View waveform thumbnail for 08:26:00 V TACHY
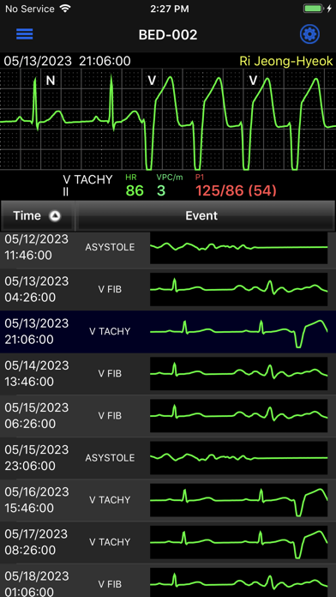Screen dimensions: 336x597 (x=238, y=542)
